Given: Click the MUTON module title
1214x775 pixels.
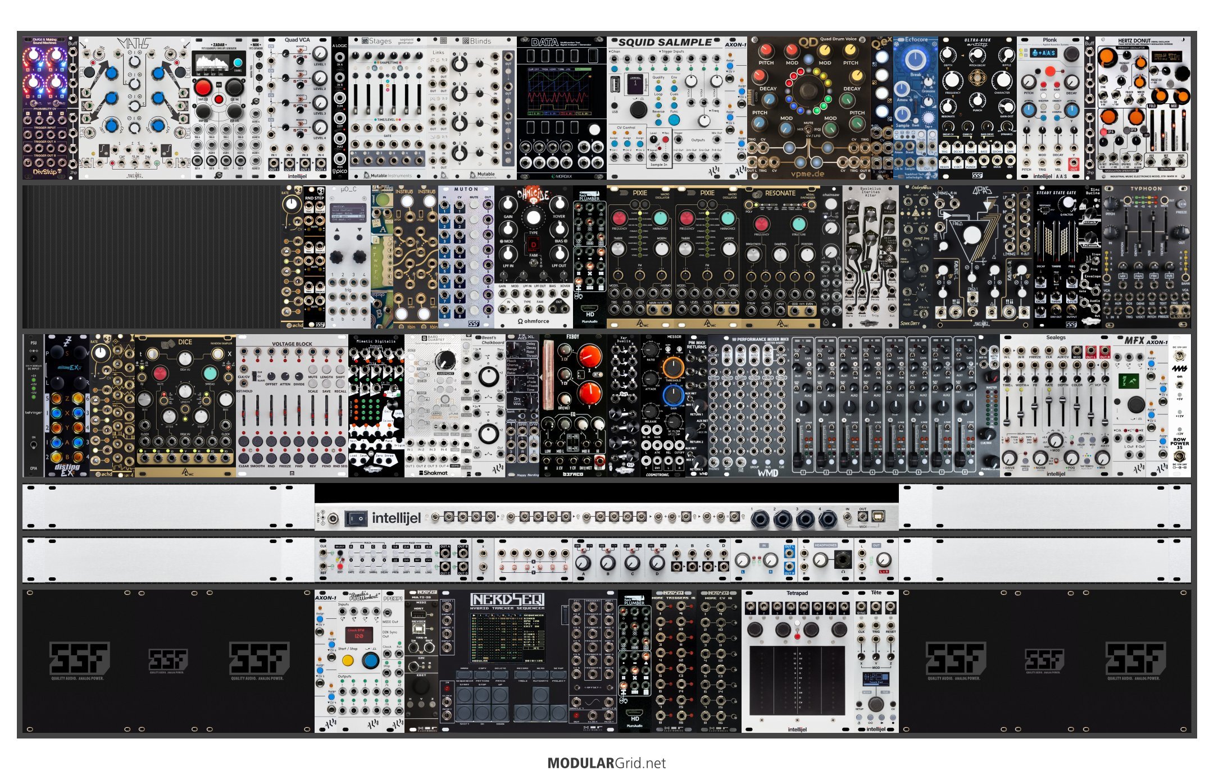Looking at the screenshot, I should coord(466,189).
